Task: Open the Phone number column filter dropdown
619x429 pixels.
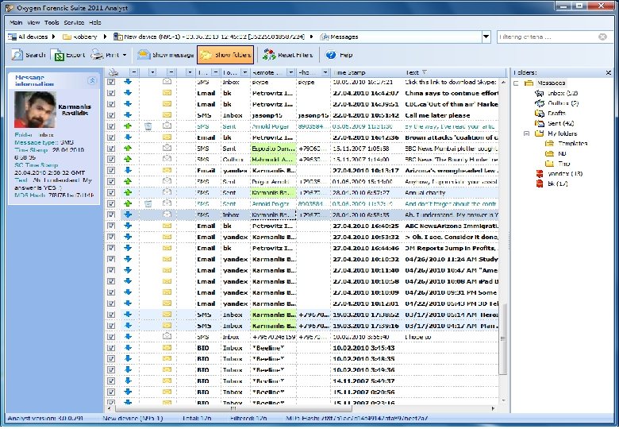Action: click(325, 72)
